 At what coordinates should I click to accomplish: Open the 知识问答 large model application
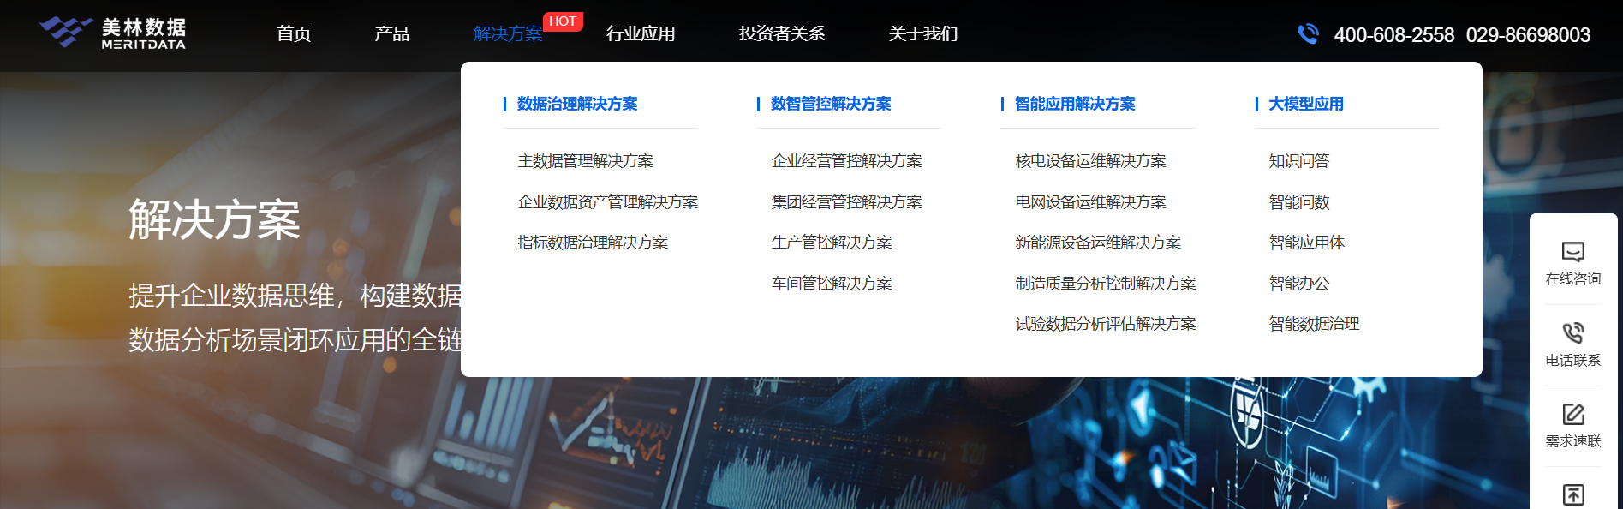[x=1298, y=161]
